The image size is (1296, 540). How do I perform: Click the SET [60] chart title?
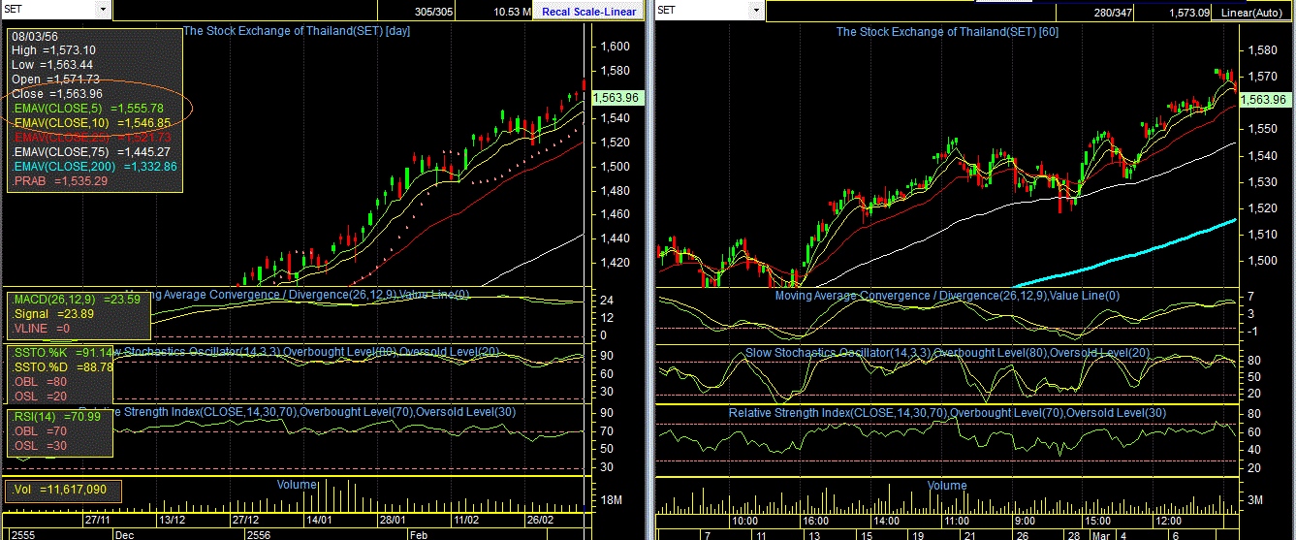947,31
